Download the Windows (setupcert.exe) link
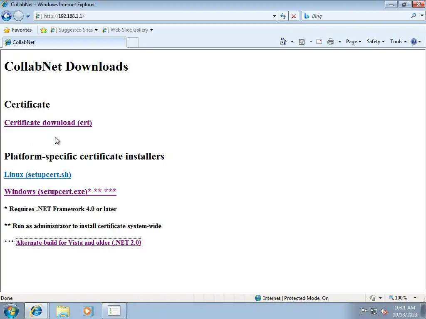This screenshot has height=319, width=426. coord(60,191)
